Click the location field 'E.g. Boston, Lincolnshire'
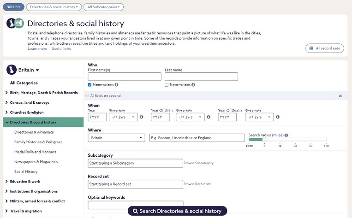Viewport: 352px width, 218px height. click(x=197, y=138)
